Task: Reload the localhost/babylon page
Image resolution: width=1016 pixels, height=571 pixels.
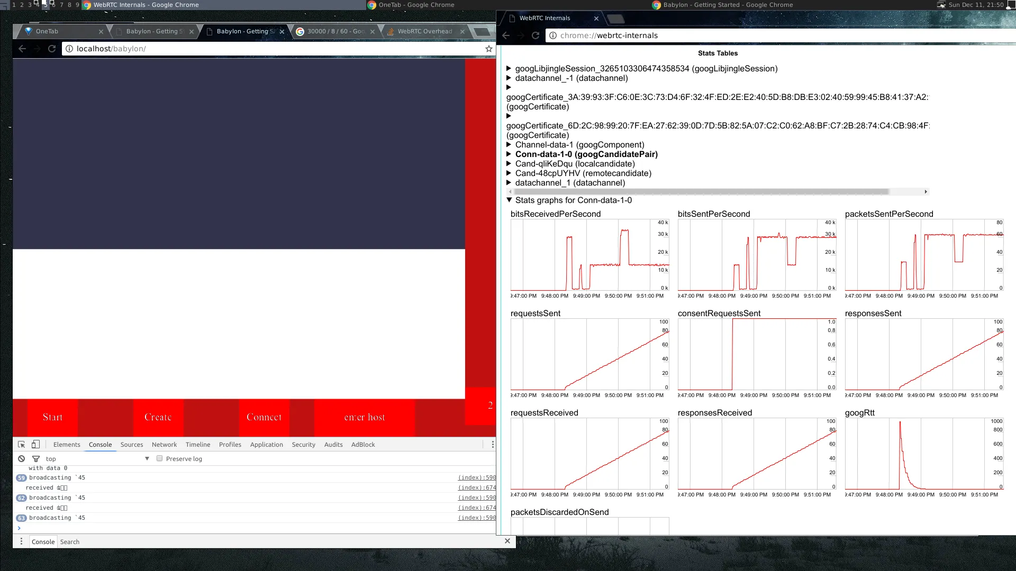Action: coord(52,49)
